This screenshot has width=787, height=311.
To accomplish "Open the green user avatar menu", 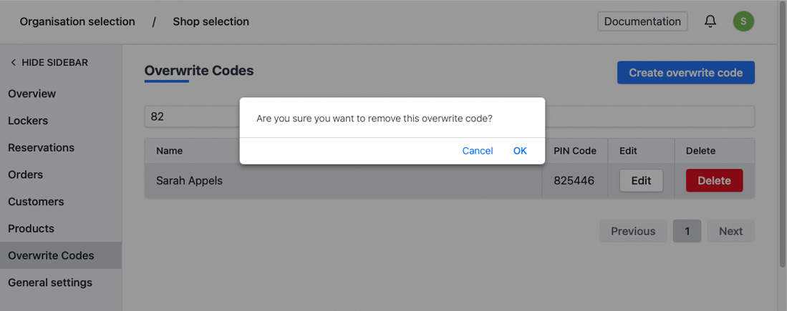I will (x=743, y=21).
